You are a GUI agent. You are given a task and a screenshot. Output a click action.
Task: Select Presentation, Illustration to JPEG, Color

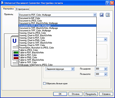click(57, 48)
